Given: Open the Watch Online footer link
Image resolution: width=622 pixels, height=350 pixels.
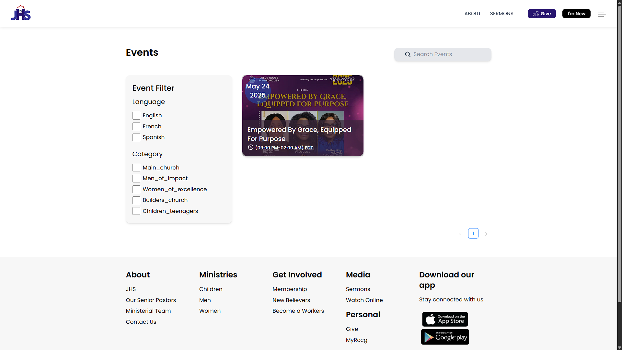Looking at the screenshot, I should pyautogui.click(x=364, y=300).
